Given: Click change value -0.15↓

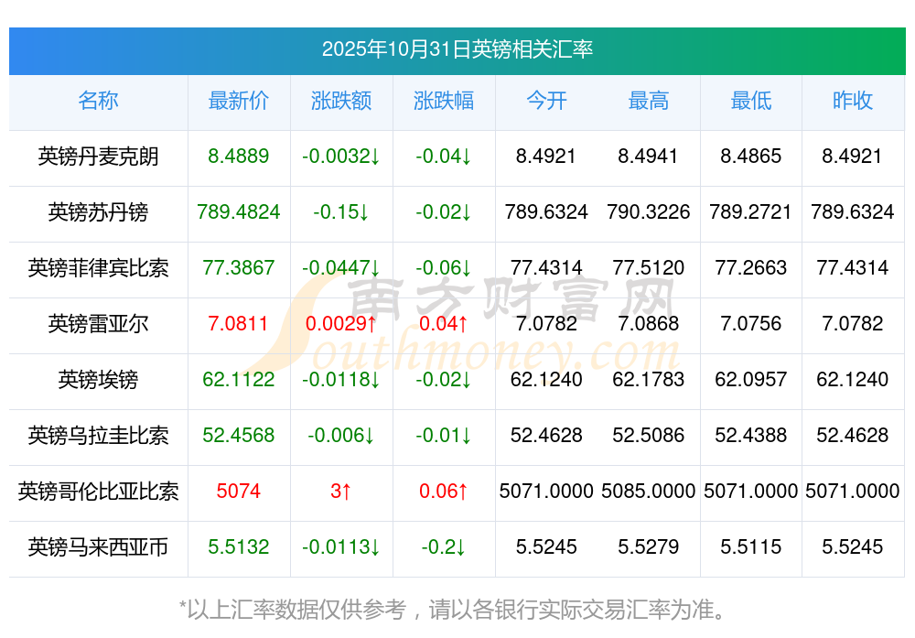Looking at the screenshot, I should tap(341, 211).
